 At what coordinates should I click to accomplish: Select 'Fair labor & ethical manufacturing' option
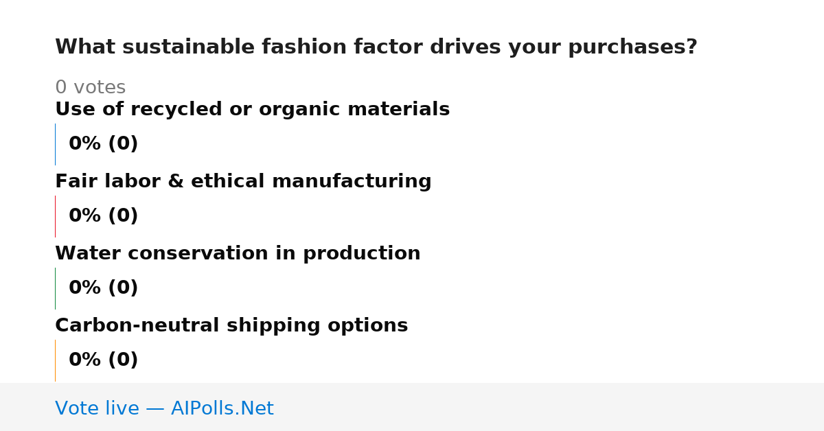243,181
